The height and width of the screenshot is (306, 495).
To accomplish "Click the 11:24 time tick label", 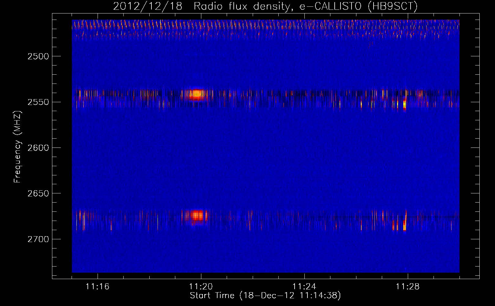I will coord(304,286).
